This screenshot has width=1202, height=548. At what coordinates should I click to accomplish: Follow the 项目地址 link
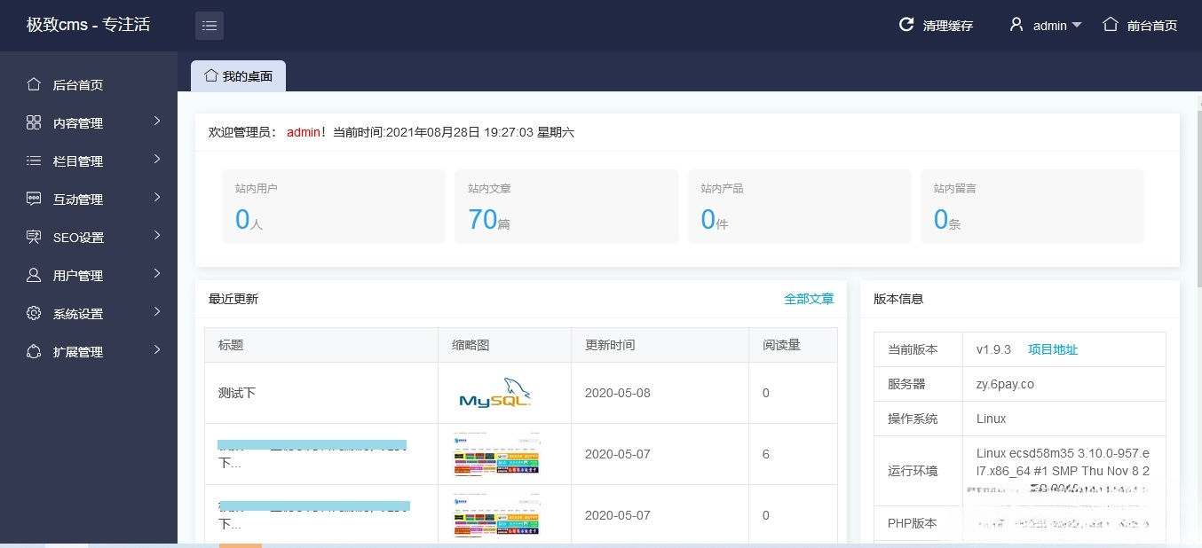point(1052,348)
